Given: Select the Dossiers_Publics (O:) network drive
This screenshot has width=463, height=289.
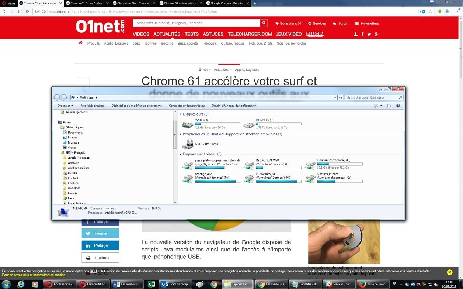Looking at the screenshot, I should [x=334, y=177].
